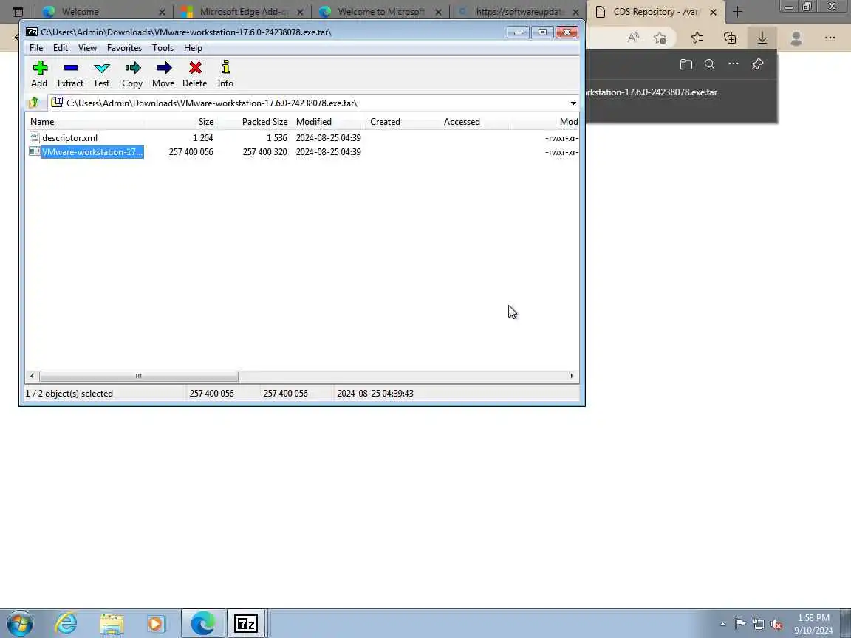Open the Tools menu
This screenshot has height=638, width=851.
(x=163, y=48)
